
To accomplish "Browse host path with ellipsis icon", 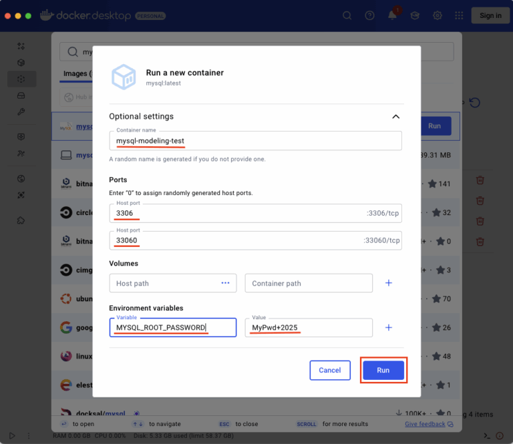I will coord(226,283).
